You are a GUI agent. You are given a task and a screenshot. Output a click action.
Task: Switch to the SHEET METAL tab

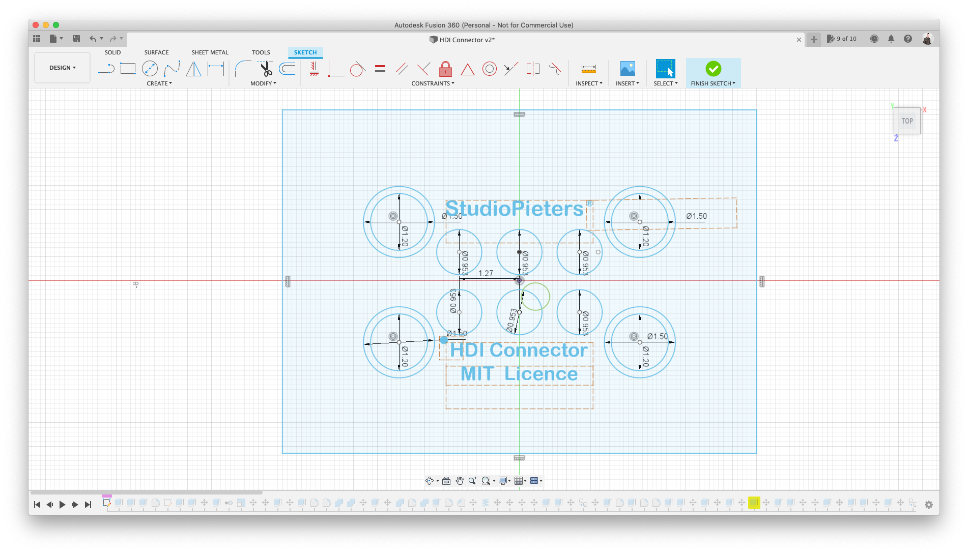click(210, 52)
